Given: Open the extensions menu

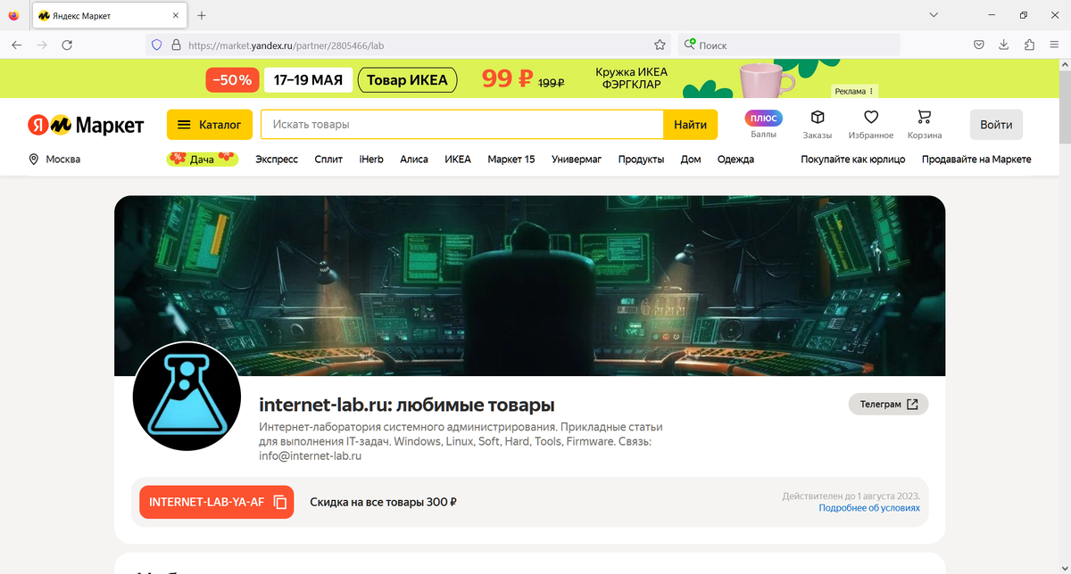Looking at the screenshot, I should [x=1029, y=45].
